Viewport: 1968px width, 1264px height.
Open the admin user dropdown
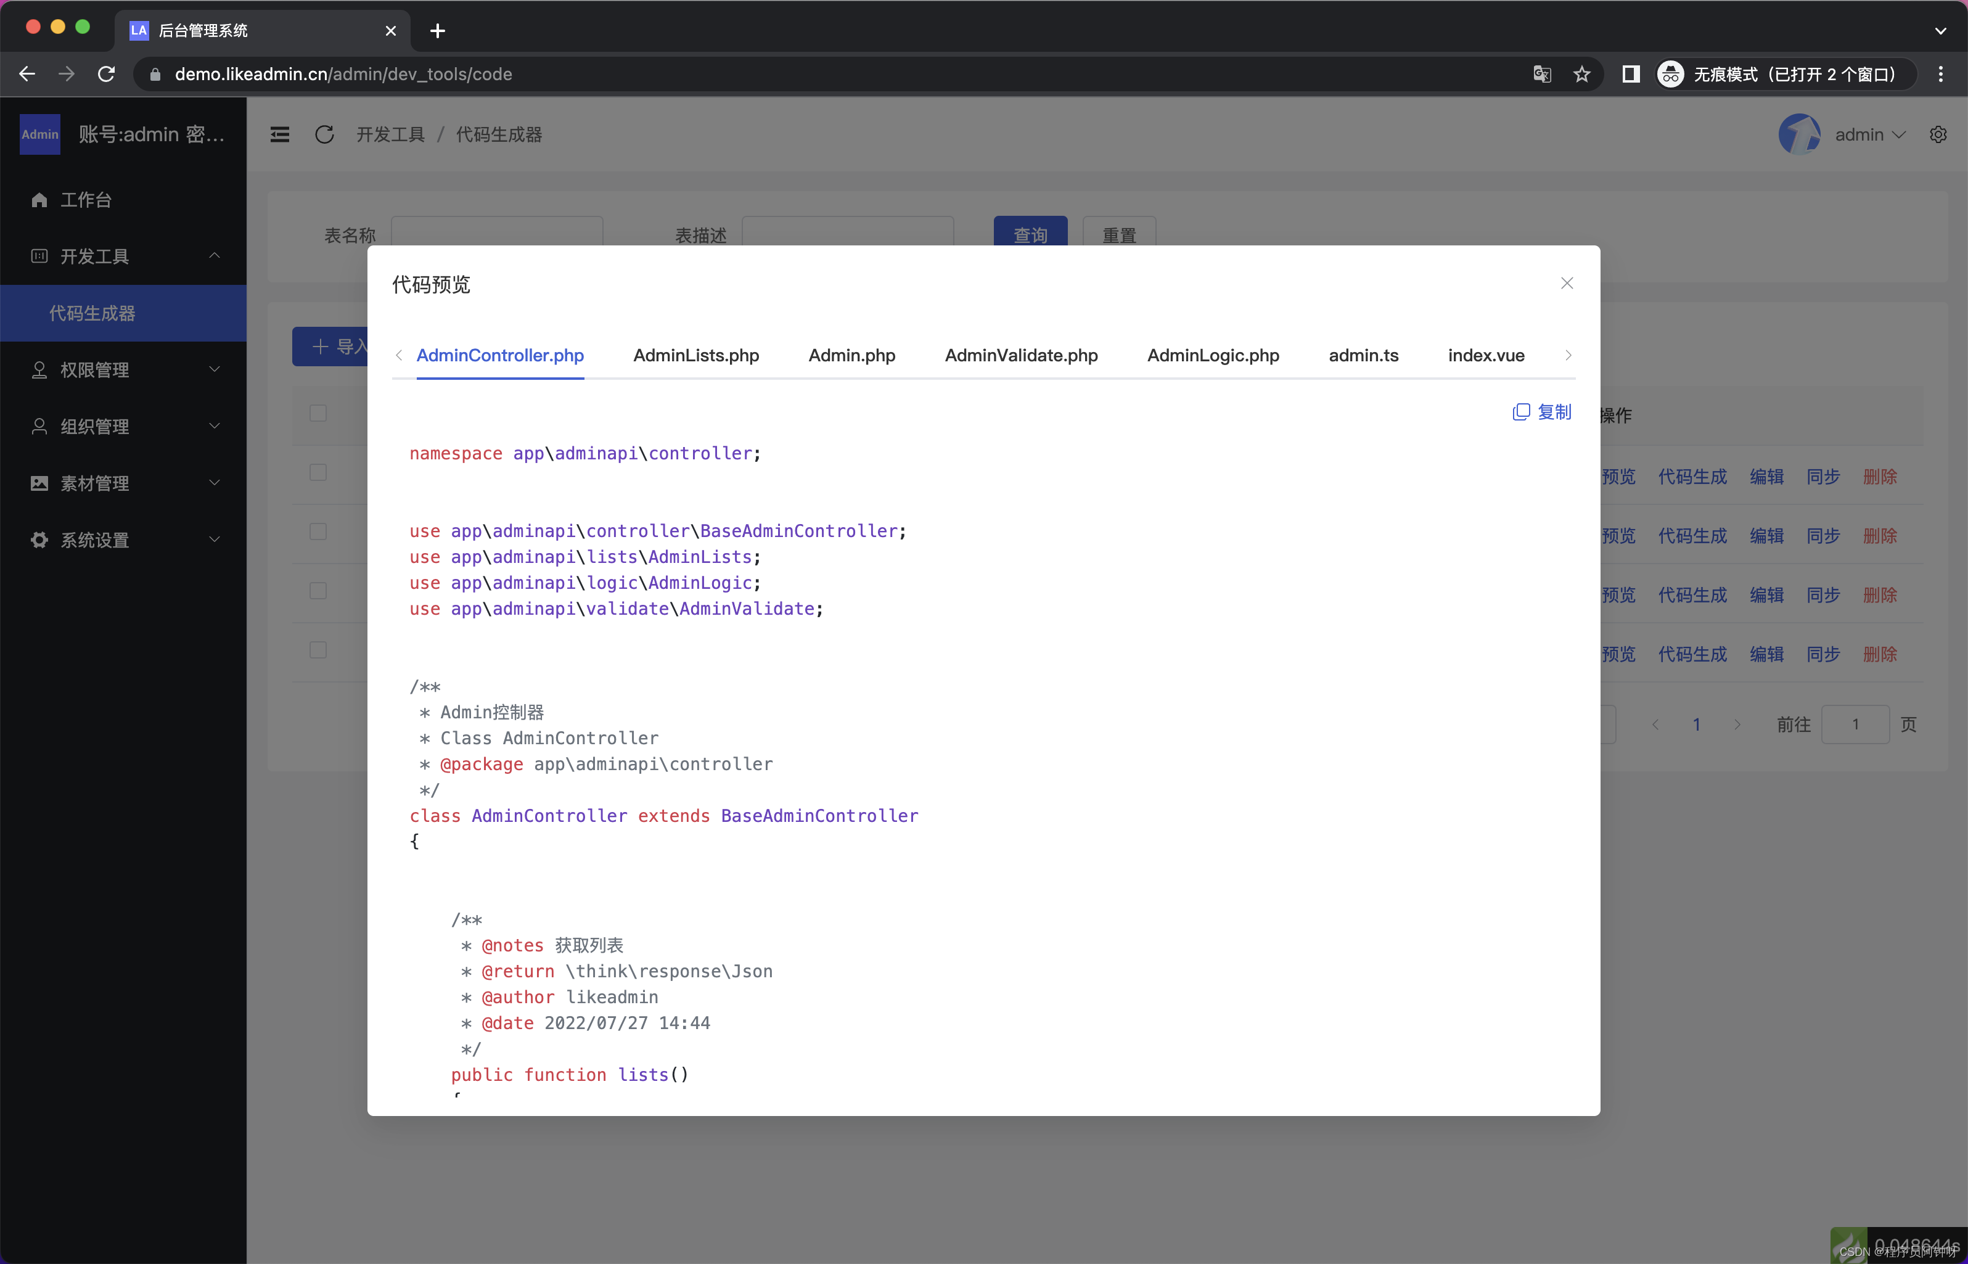pos(1869,134)
